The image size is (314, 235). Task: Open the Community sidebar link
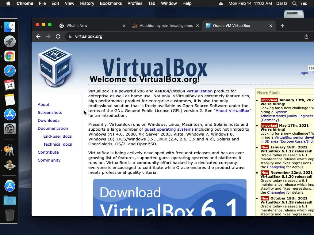49,160
